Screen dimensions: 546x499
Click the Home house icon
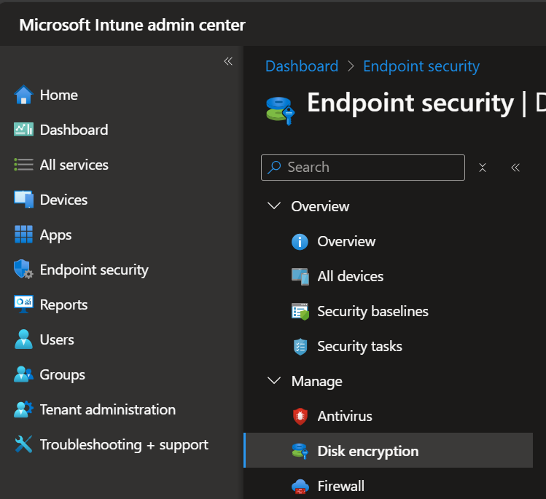[x=23, y=95]
